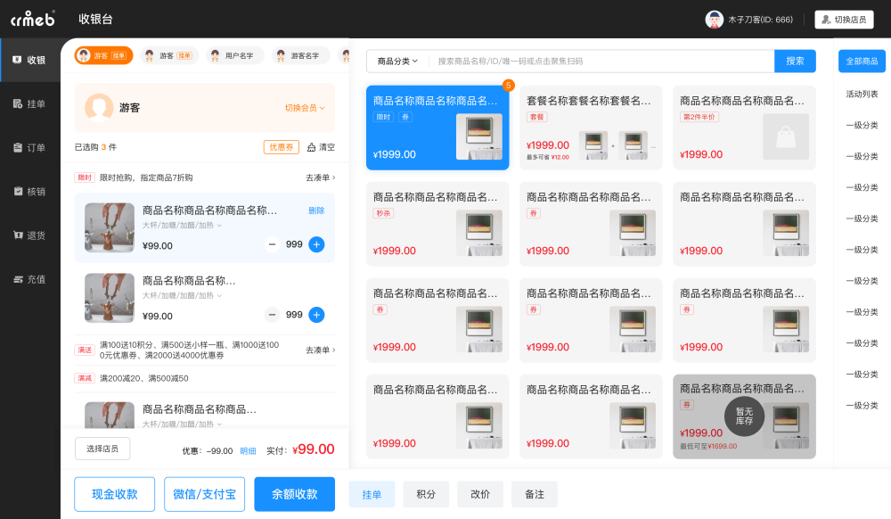This screenshot has height=519, width=891.
Task: Open the 核销 verification sidebar icon
Action: click(x=18, y=192)
